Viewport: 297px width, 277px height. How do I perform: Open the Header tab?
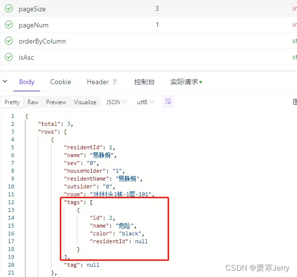[102, 82]
